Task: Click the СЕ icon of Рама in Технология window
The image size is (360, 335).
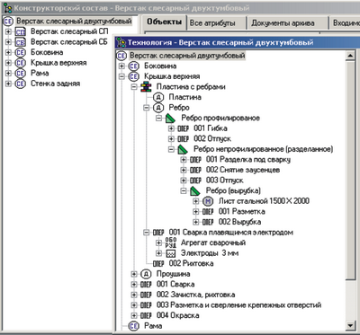Action: pyautogui.click(x=133, y=326)
